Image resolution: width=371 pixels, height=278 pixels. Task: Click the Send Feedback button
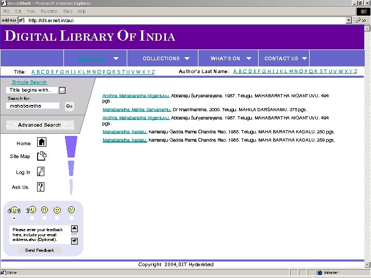click(x=40, y=250)
